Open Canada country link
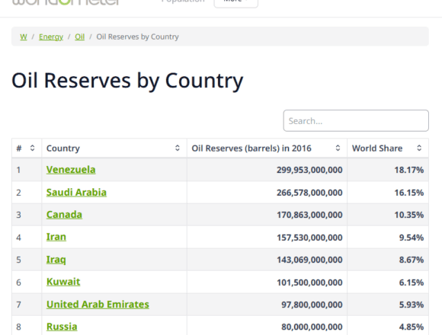442x335 pixels. [64, 215]
